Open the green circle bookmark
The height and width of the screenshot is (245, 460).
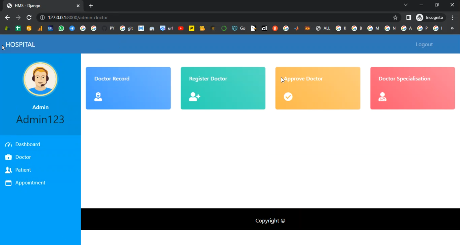(x=224, y=28)
